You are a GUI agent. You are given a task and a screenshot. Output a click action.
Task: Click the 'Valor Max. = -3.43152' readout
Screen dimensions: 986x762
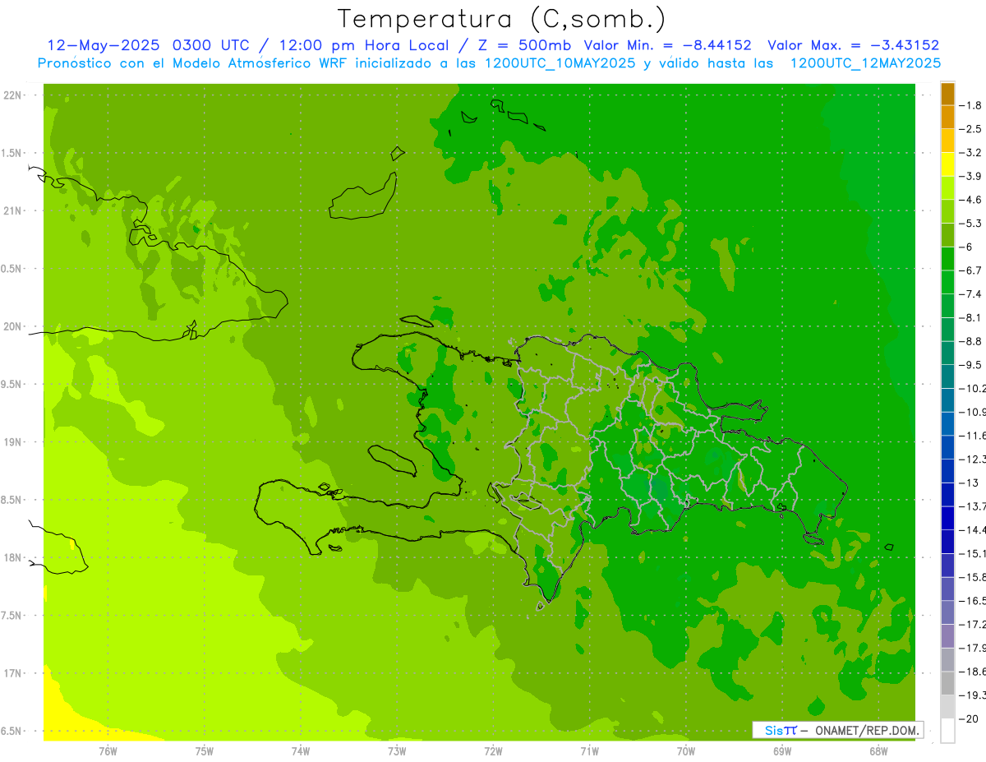(853, 45)
